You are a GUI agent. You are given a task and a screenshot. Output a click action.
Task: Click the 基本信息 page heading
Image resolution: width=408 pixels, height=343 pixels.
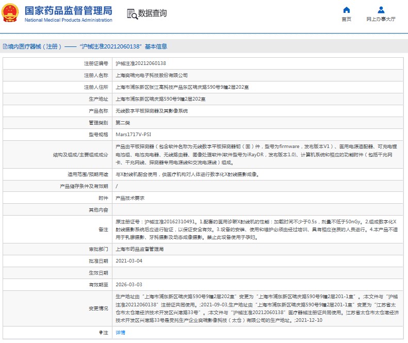tap(156, 46)
